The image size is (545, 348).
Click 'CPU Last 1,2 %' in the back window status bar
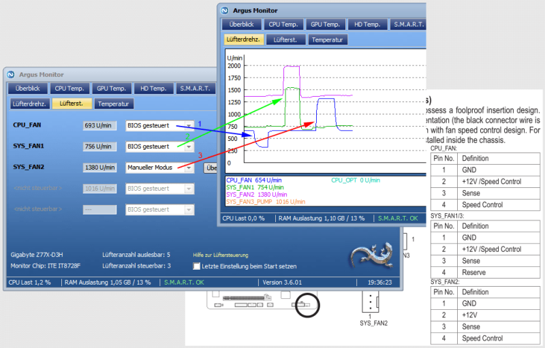point(29,283)
